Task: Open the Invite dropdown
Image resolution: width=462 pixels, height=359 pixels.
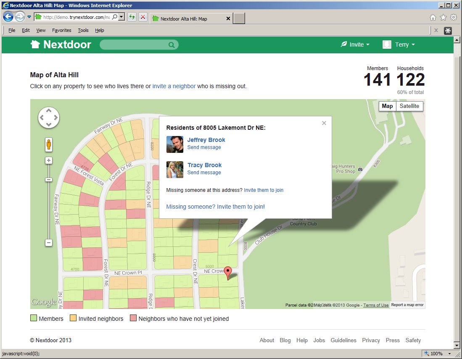Action: pyautogui.click(x=355, y=44)
